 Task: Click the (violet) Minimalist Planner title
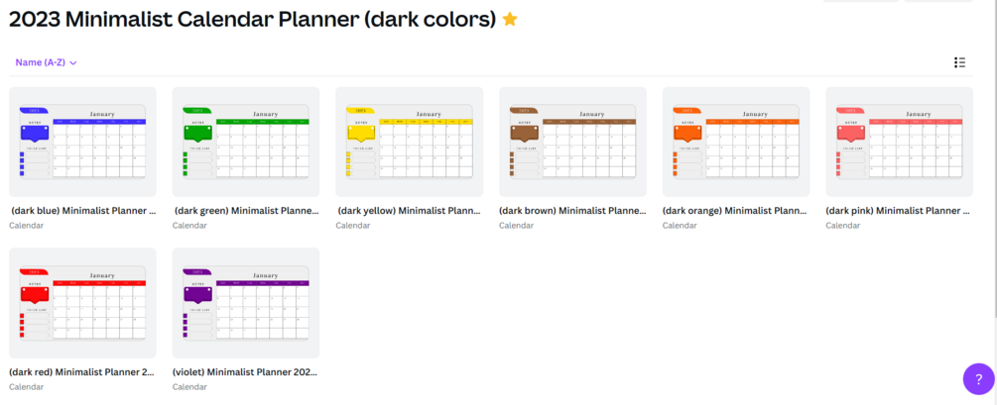tap(245, 372)
